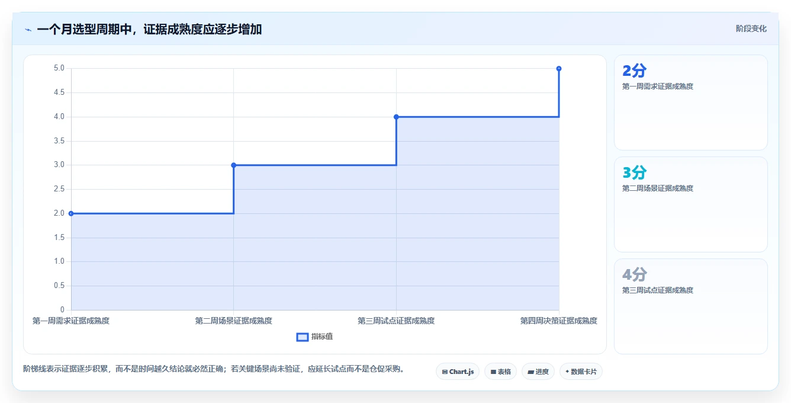Click the 阶段变化 label in header
791x403 pixels.
751,28
